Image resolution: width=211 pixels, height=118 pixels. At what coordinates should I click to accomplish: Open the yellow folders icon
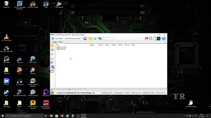[90, 39]
